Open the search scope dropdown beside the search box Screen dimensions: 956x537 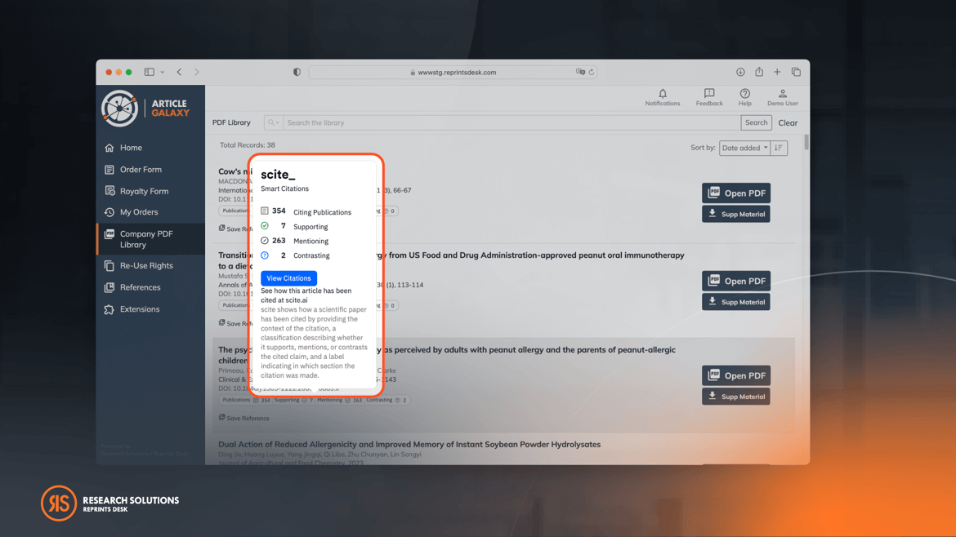click(273, 122)
